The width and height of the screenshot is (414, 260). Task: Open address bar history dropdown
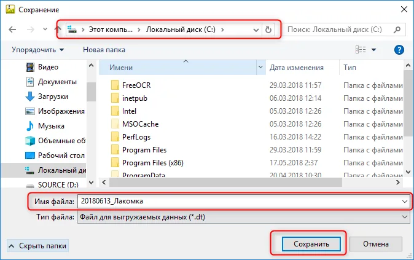pos(256,30)
